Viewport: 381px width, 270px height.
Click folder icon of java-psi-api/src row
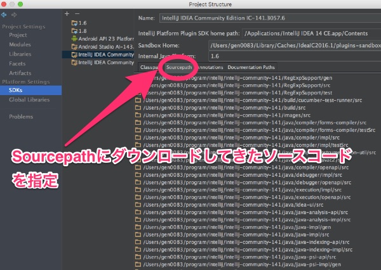[138, 257]
